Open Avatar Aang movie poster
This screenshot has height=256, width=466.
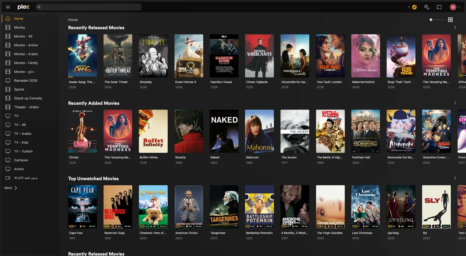tap(82, 56)
